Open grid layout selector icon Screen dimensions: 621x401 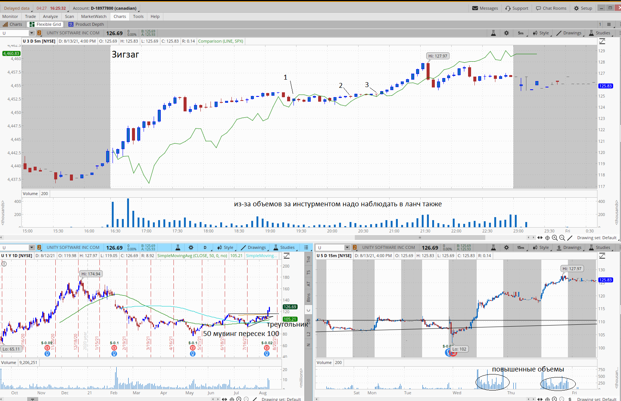tap(609, 24)
